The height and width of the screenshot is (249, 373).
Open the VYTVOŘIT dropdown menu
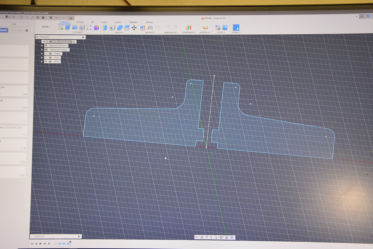click(x=78, y=32)
